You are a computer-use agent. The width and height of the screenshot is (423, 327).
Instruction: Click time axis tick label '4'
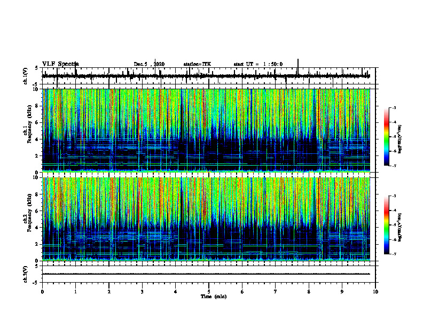175,292
